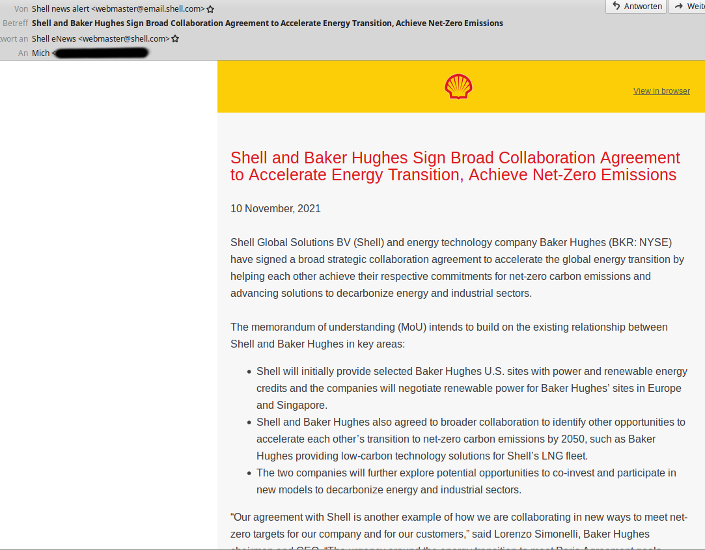The image size is (705, 550).
Task: Click recipient name Mich
Action: [40, 53]
